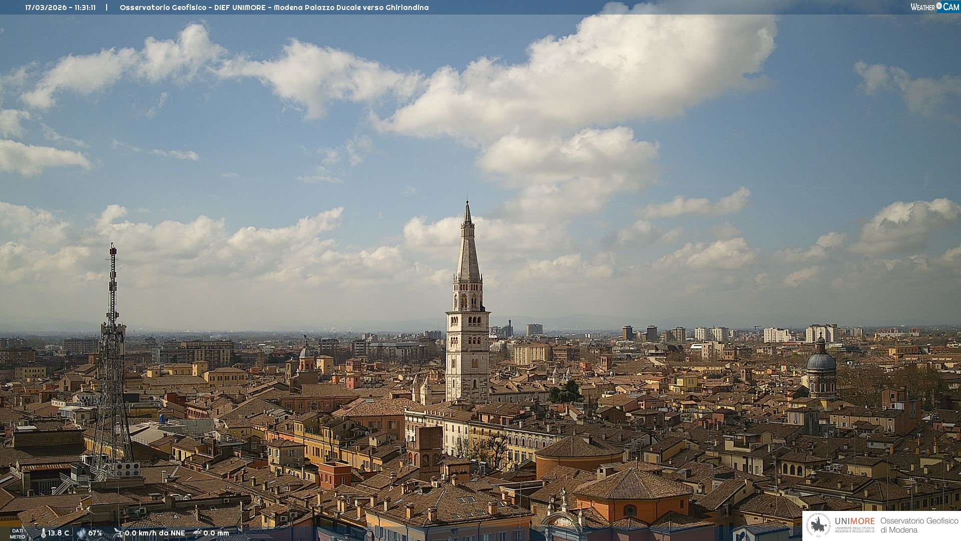Click the DATI METEO label

pyautogui.click(x=18, y=534)
